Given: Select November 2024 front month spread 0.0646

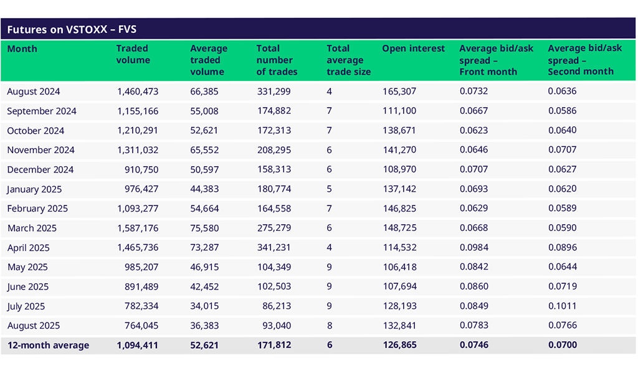Looking at the screenshot, I should point(474,150).
